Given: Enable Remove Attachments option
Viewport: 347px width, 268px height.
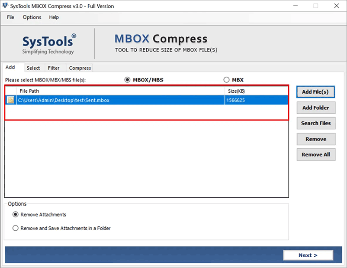Looking at the screenshot, I should tap(16, 214).
